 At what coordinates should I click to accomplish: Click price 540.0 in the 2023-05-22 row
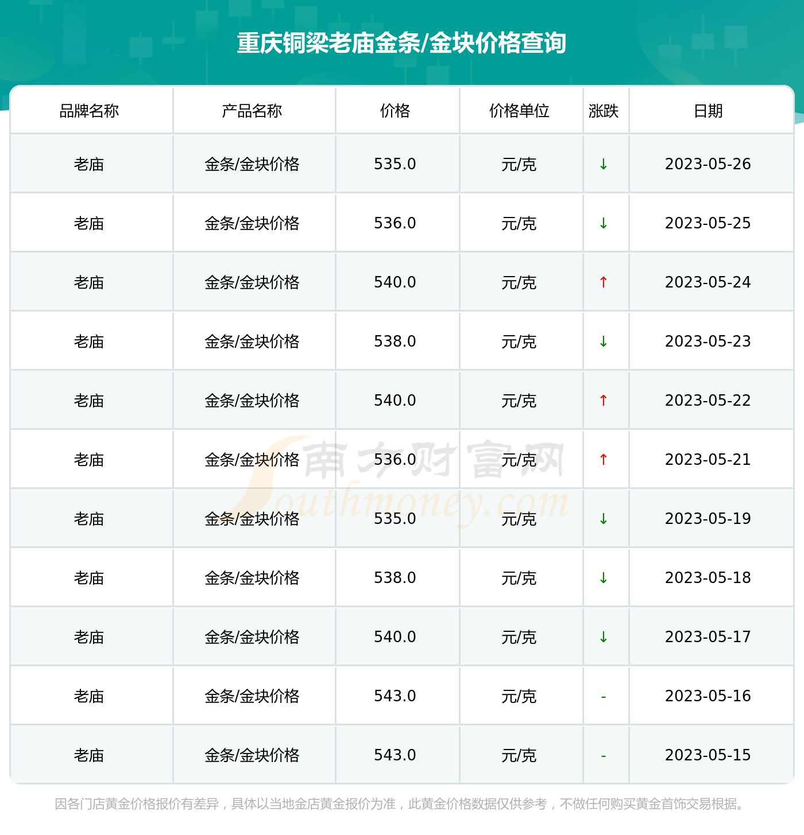(x=395, y=401)
